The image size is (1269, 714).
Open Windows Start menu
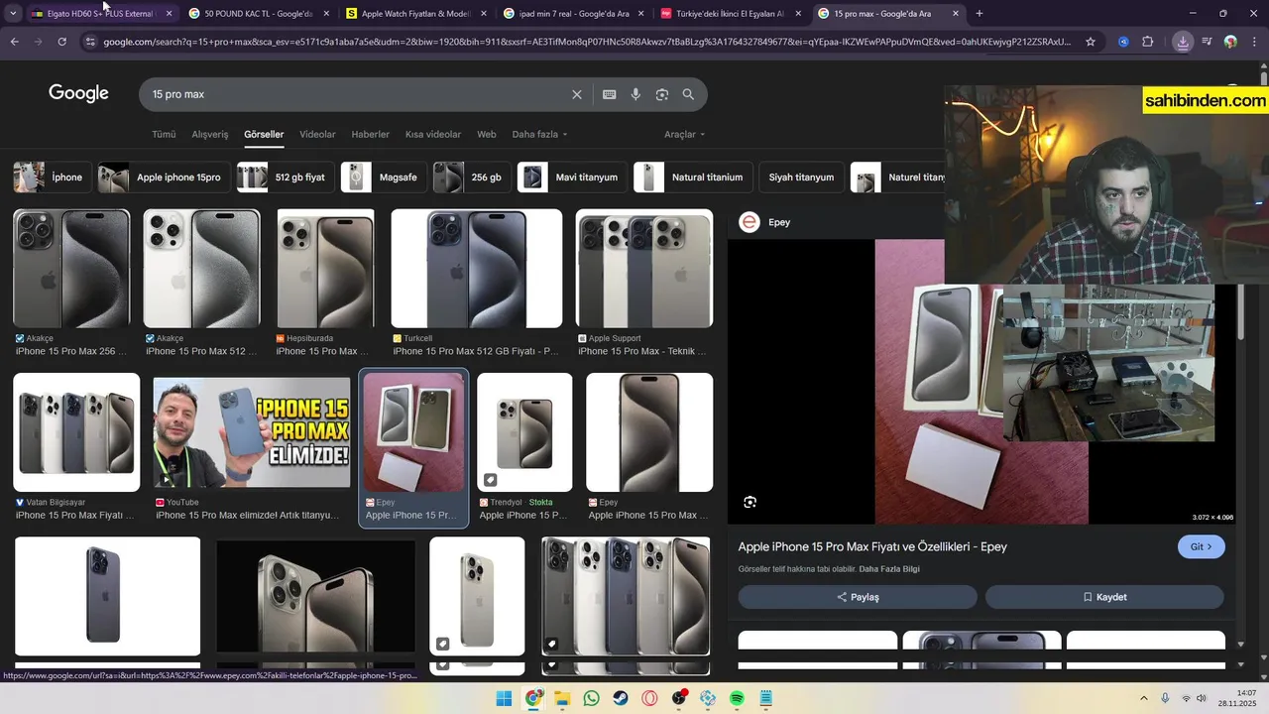click(x=504, y=698)
